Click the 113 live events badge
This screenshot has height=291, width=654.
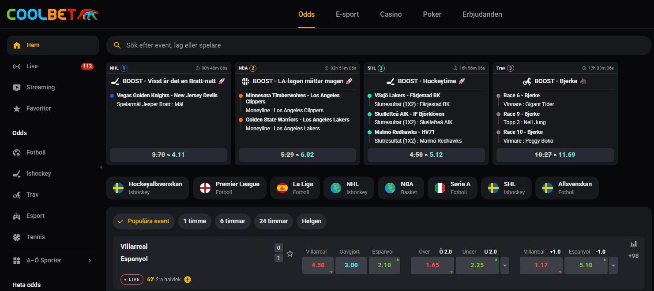click(87, 66)
